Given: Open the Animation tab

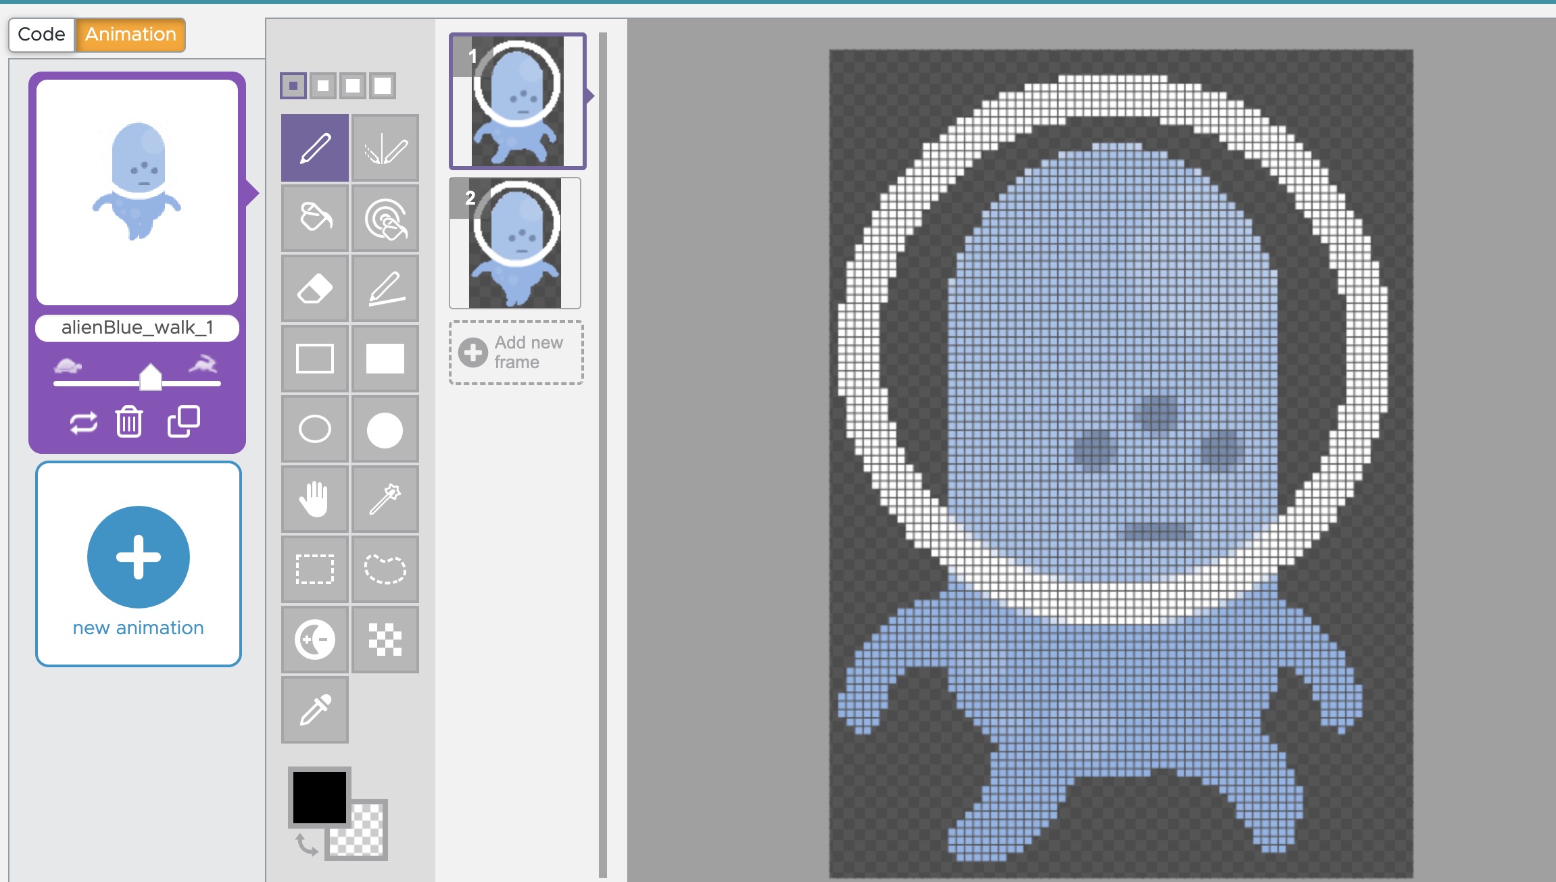Looking at the screenshot, I should pos(130,34).
